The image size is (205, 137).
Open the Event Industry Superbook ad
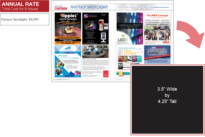tap(157, 55)
